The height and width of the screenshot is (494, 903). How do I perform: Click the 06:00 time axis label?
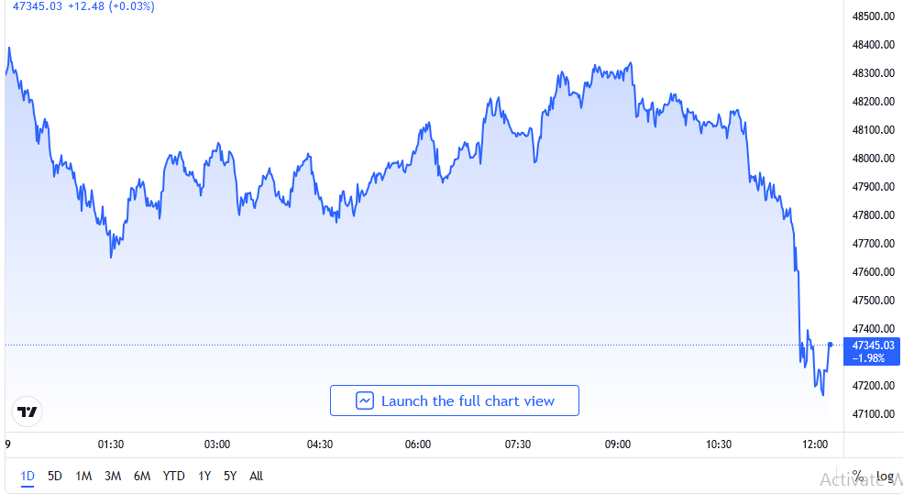pyautogui.click(x=418, y=445)
